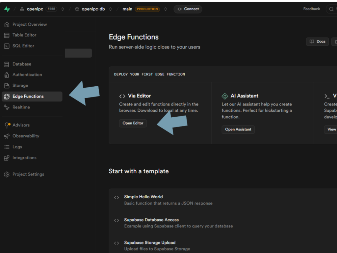Click the Storage icon in sidebar
Image resolution: width=337 pixels, height=253 pixels.
click(x=7, y=86)
